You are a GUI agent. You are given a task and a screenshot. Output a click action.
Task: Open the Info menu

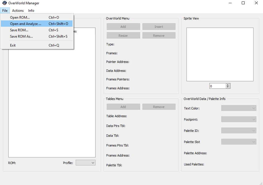pyautogui.click(x=31, y=11)
